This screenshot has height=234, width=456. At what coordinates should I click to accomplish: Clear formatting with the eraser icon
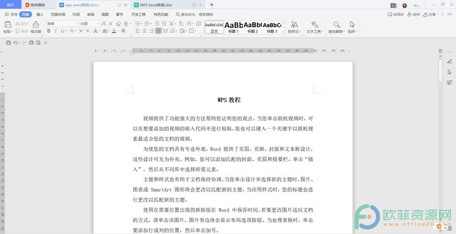pos(119,24)
